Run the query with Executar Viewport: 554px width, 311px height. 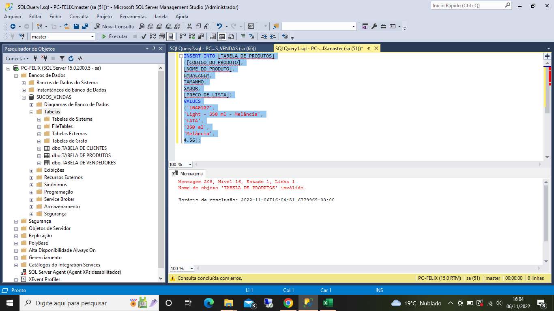tap(115, 36)
